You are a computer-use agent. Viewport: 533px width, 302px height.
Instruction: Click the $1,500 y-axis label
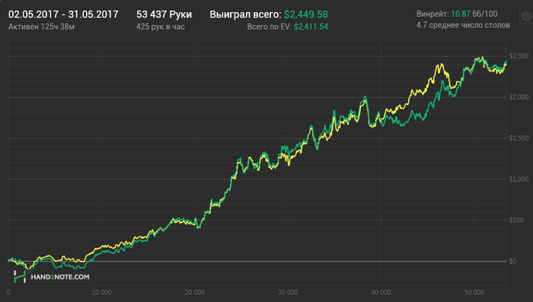point(519,138)
